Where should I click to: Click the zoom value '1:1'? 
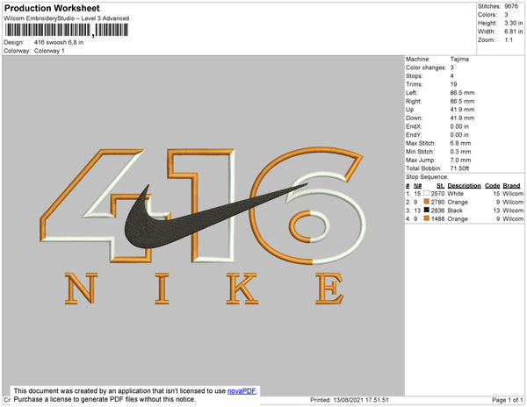[509, 40]
